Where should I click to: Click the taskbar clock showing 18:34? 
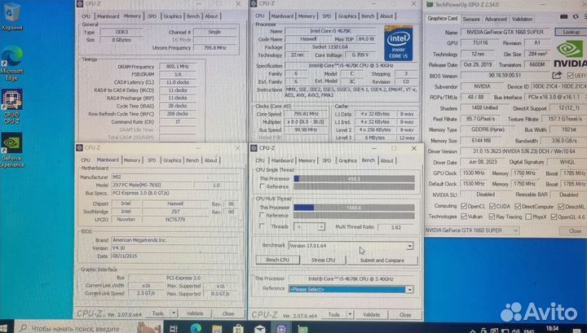pos(553,328)
